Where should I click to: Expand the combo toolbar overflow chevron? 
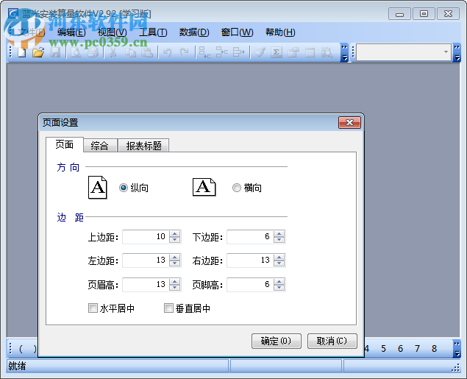pyautogui.click(x=457, y=53)
